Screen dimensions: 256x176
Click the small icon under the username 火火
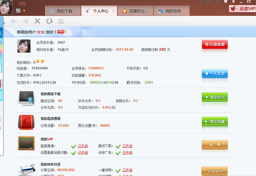[18, 11]
